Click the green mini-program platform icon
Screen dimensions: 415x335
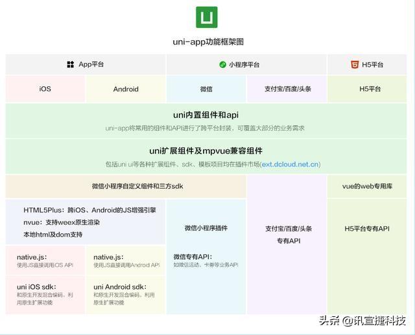point(223,65)
